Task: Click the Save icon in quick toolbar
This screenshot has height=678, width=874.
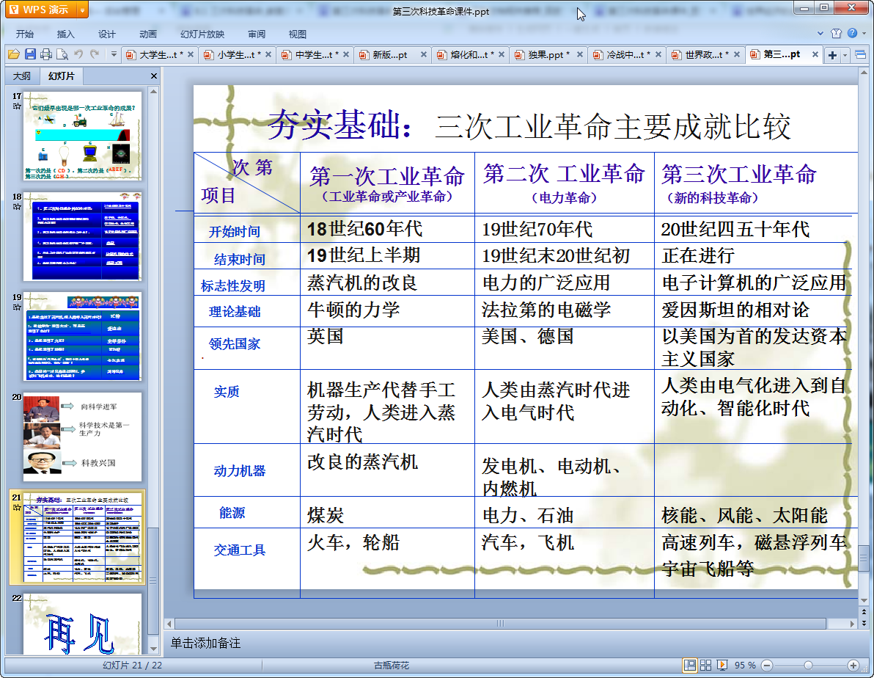Action: tap(30, 54)
